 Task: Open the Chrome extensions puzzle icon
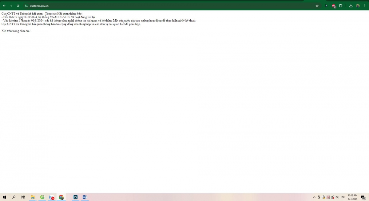pos(341,6)
